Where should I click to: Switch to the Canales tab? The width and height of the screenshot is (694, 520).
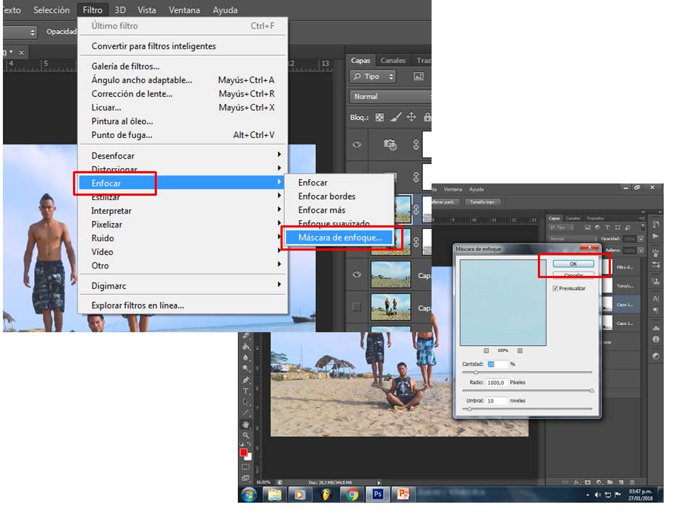(x=393, y=61)
